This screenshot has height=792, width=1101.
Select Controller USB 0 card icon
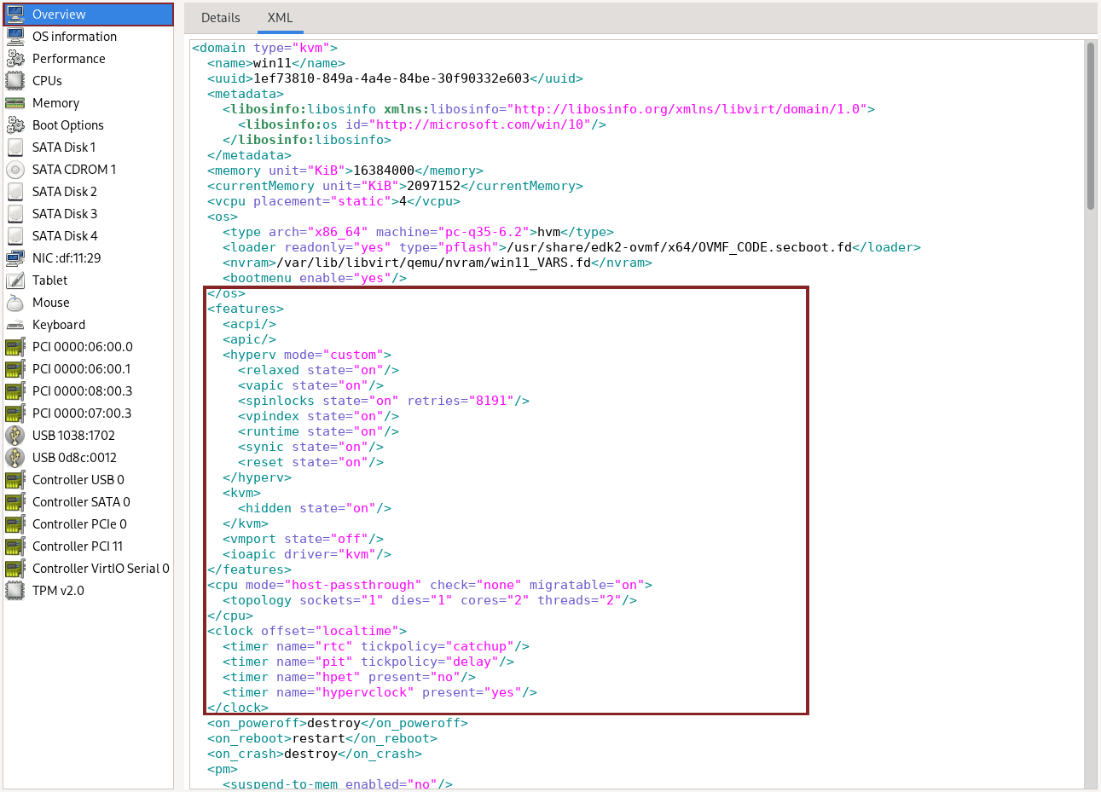(x=15, y=480)
